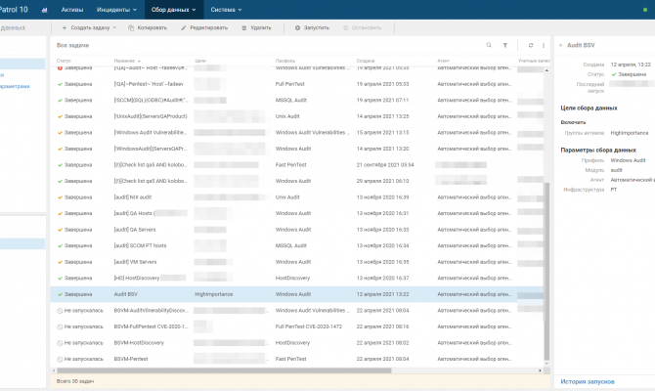The image size is (655, 391).
Task: Expand the Система menu
Action: click(x=226, y=10)
